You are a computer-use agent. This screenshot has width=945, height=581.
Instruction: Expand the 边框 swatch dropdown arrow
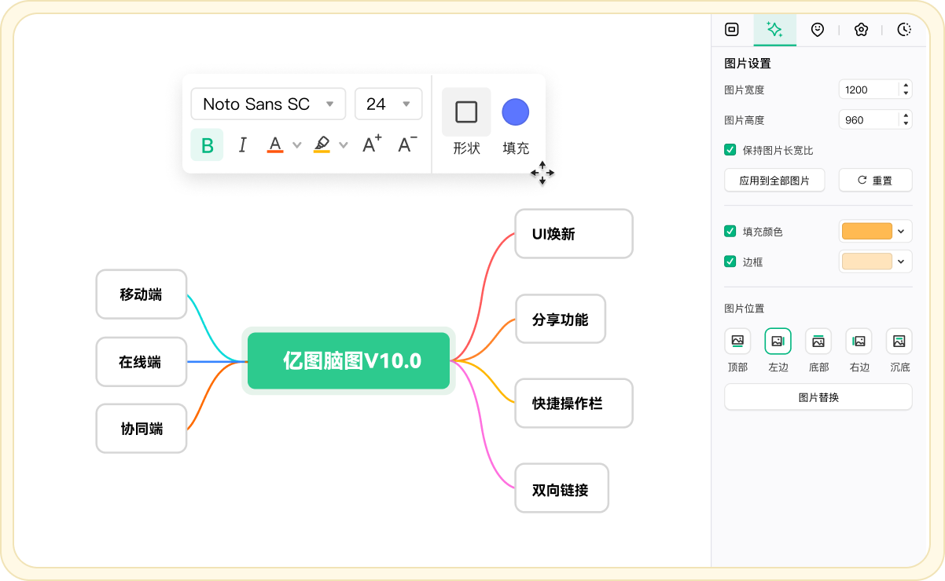coord(902,261)
